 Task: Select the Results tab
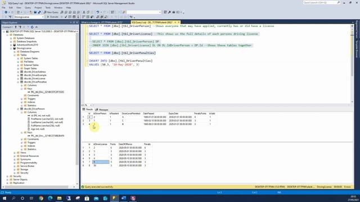point(88,110)
